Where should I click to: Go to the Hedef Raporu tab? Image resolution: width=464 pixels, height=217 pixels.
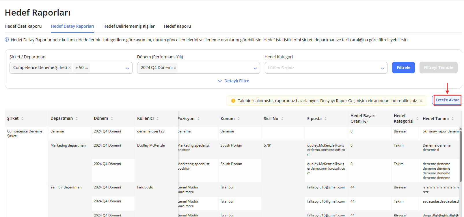(x=177, y=26)
